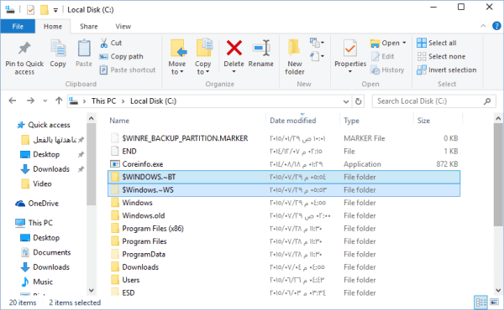The width and height of the screenshot is (504, 310).
Task: Switch to the Share ribbon tab
Action: tap(89, 26)
